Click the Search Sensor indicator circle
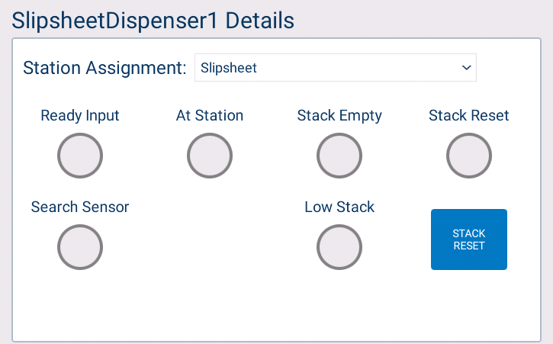553x344 pixels. click(x=80, y=247)
